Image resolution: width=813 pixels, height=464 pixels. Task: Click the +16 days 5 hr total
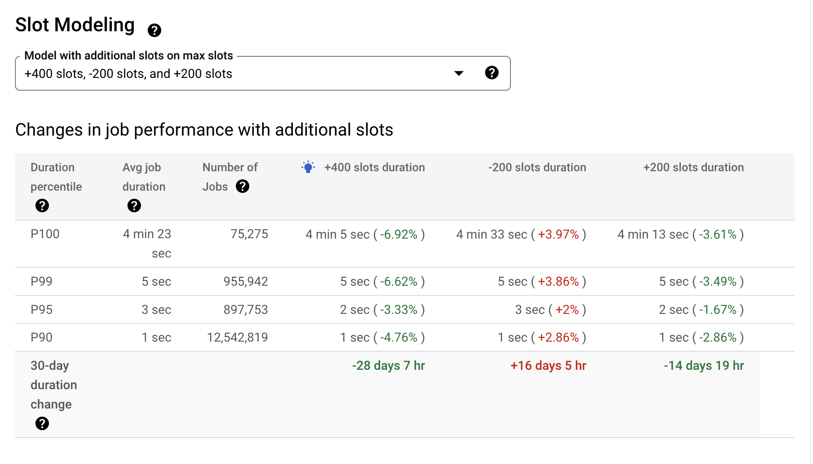pyautogui.click(x=548, y=365)
